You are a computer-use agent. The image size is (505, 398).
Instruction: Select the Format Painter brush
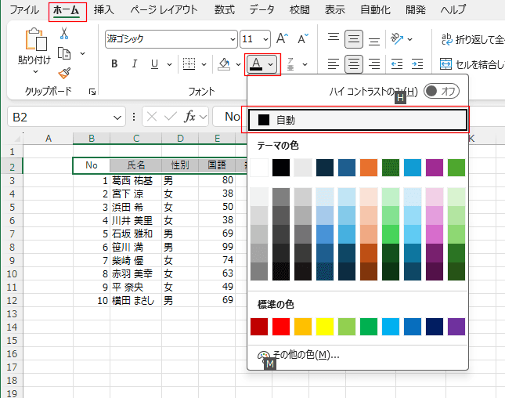pyautogui.click(x=64, y=72)
